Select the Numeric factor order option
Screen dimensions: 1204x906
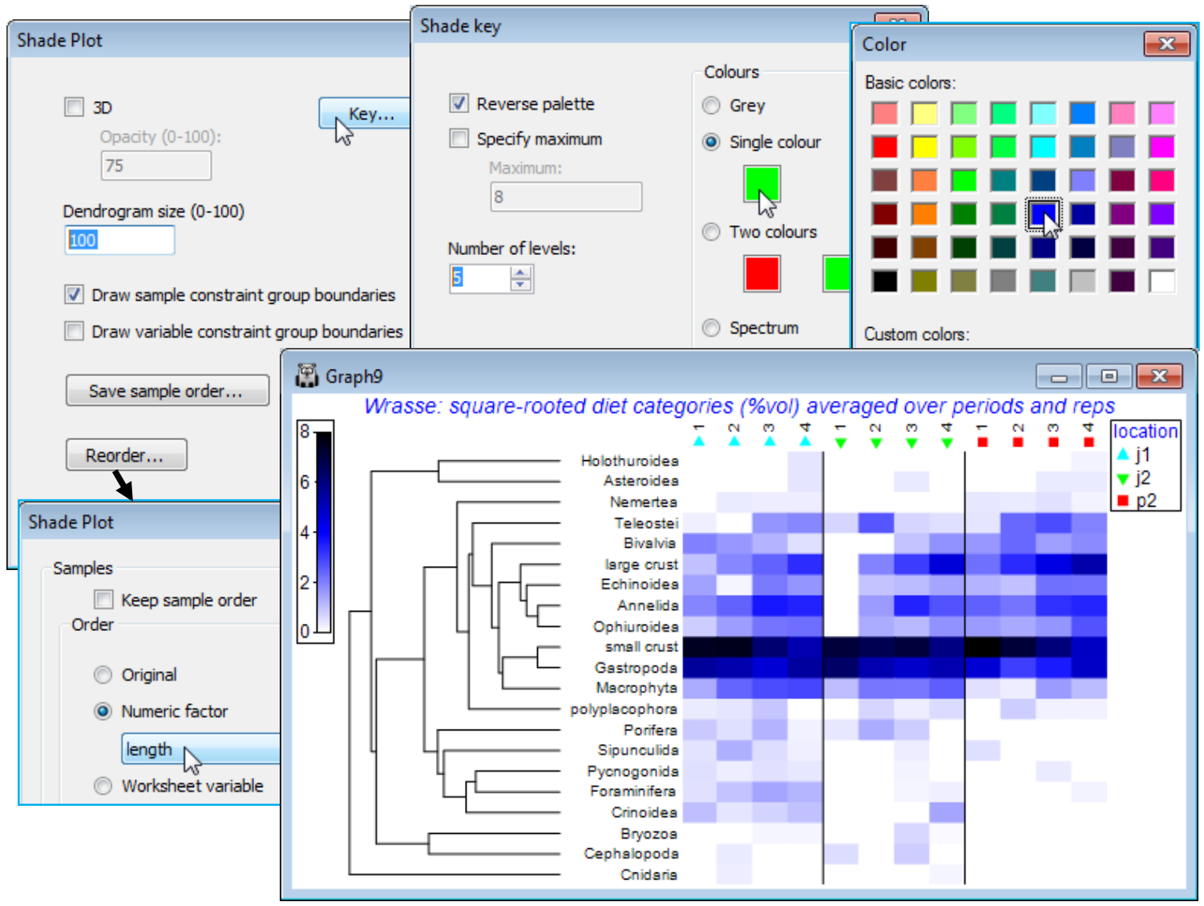point(103,710)
